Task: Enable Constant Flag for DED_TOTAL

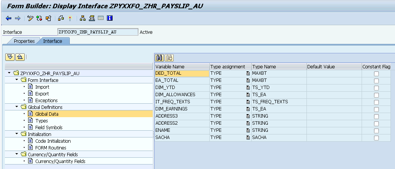Action: click(x=376, y=74)
